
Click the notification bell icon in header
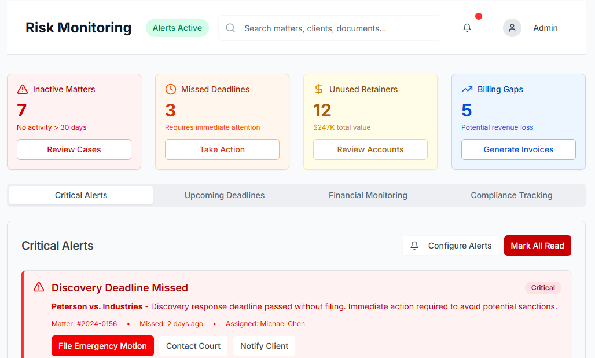467,28
